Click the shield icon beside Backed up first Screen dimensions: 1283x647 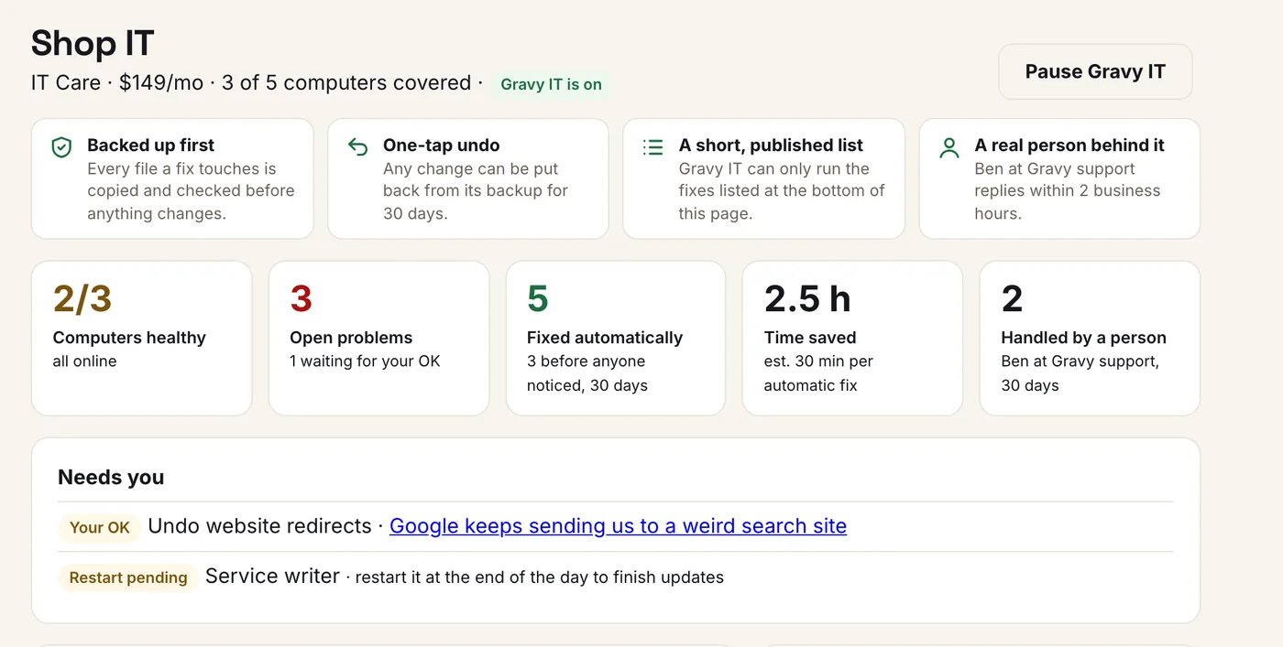tap(61, 147)
